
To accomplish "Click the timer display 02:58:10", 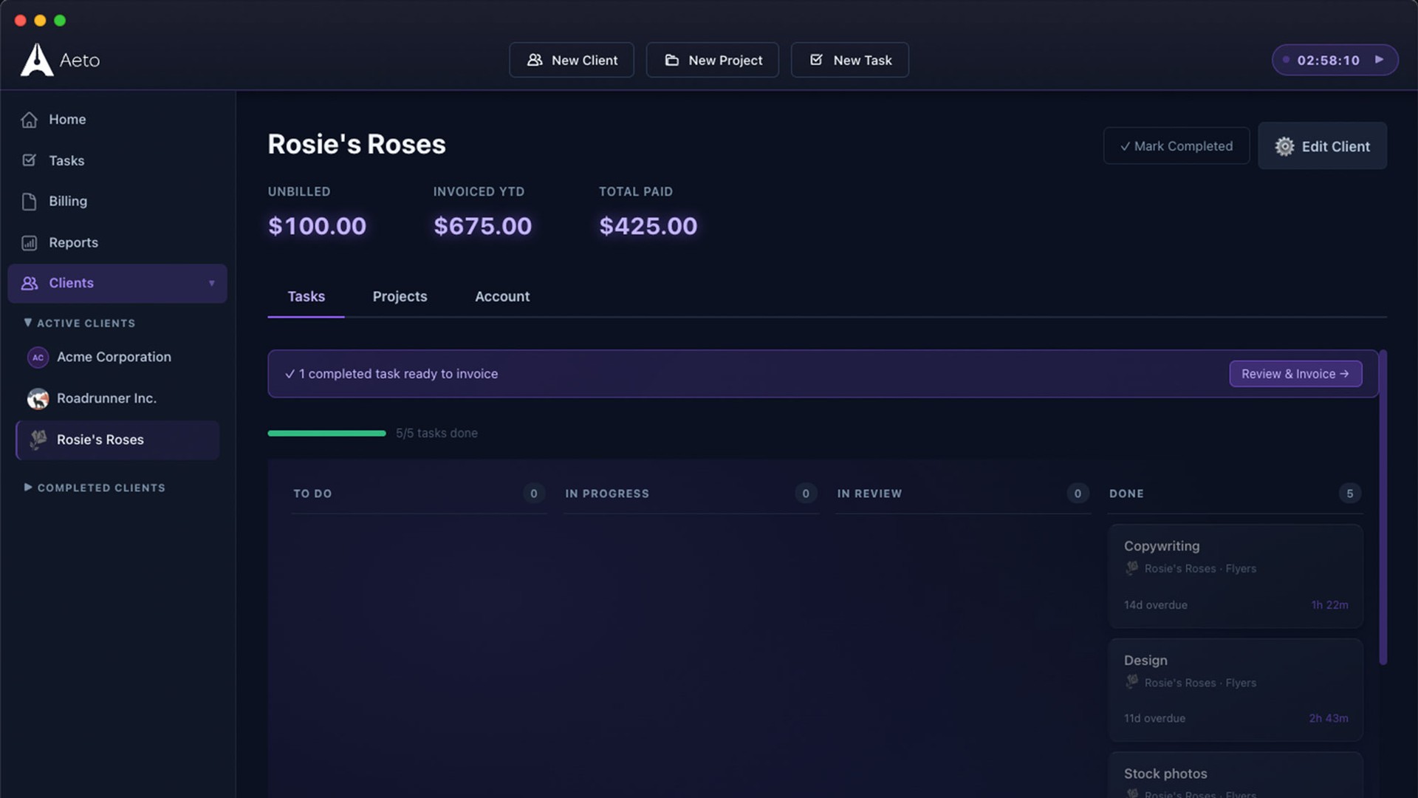I will 1328,61.
